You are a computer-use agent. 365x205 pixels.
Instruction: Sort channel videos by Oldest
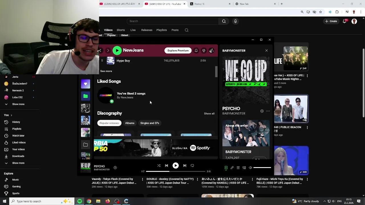click(x=125, y=35)
